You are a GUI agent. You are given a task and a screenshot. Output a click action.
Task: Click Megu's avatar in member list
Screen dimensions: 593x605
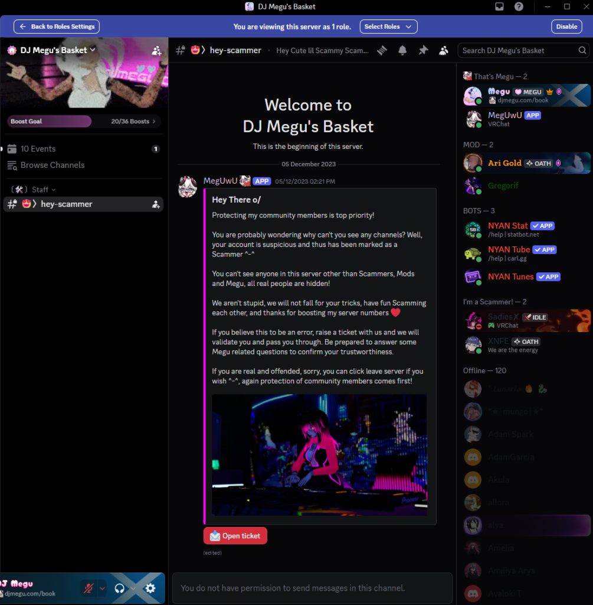coord(473,95)
